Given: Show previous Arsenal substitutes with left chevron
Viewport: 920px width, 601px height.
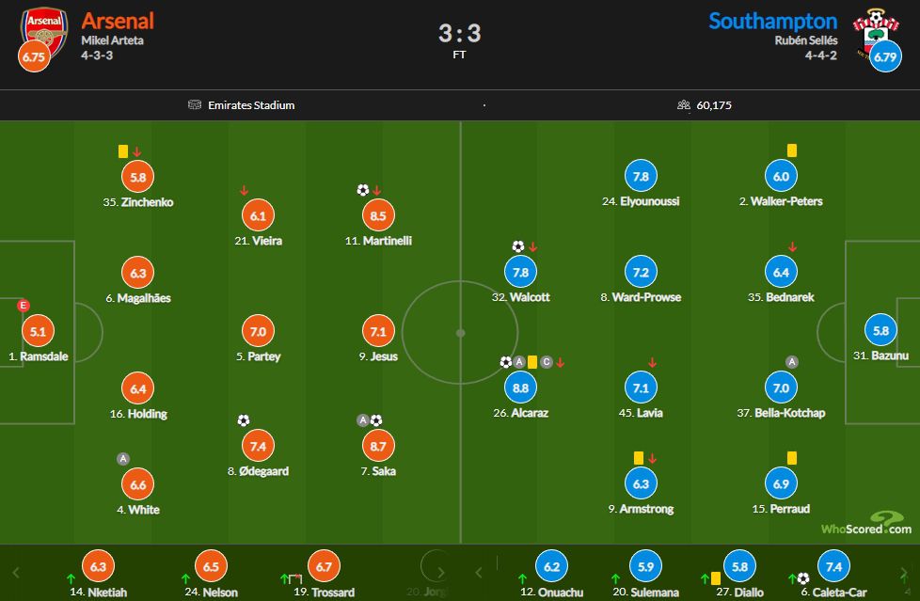Looking at the screenshot, I should (x=16, y=572).
